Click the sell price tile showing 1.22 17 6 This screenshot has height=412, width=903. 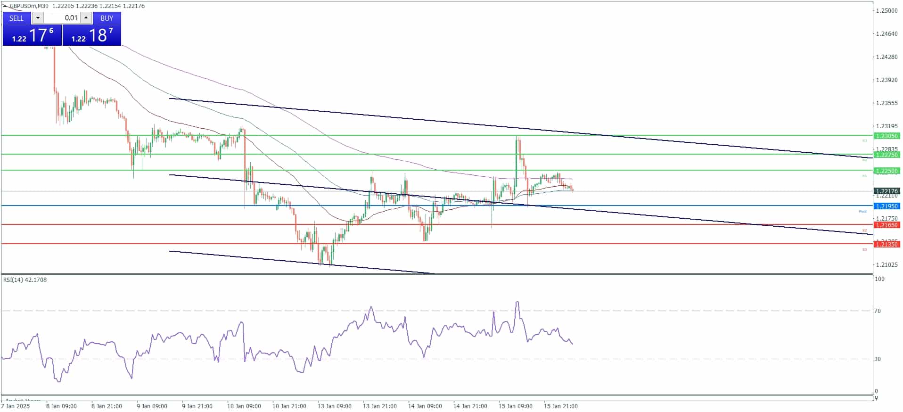(32, 35)
